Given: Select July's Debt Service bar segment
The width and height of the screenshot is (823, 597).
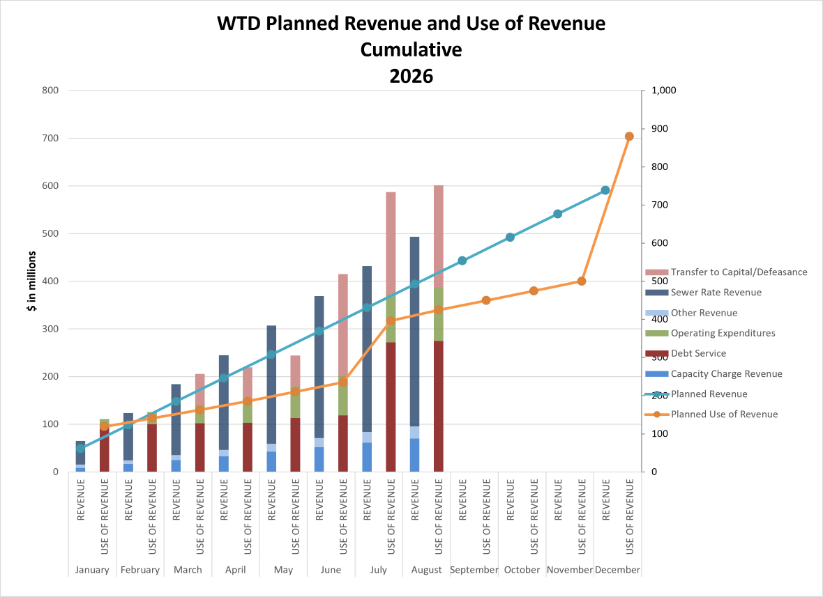Looking at the screenshot, I should [x=391, y=408].
